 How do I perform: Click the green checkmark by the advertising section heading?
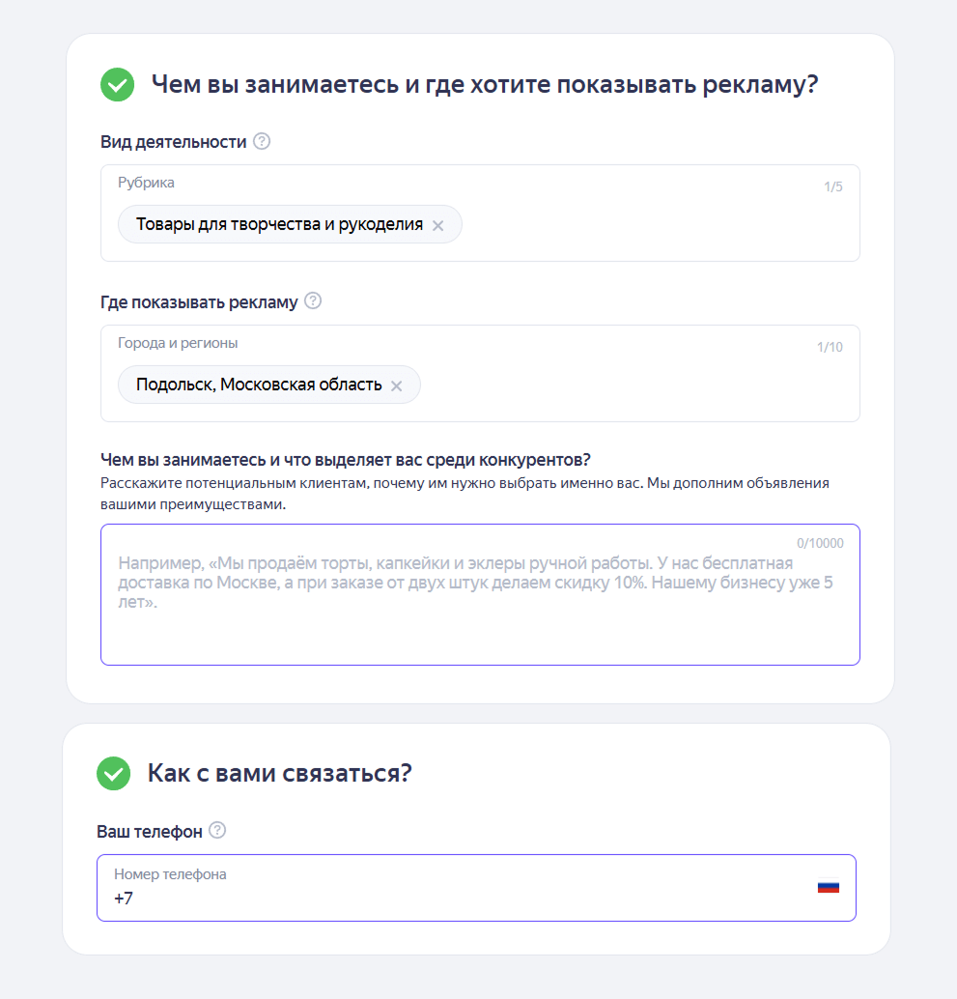pyautogui.click(x=117, y=85)
